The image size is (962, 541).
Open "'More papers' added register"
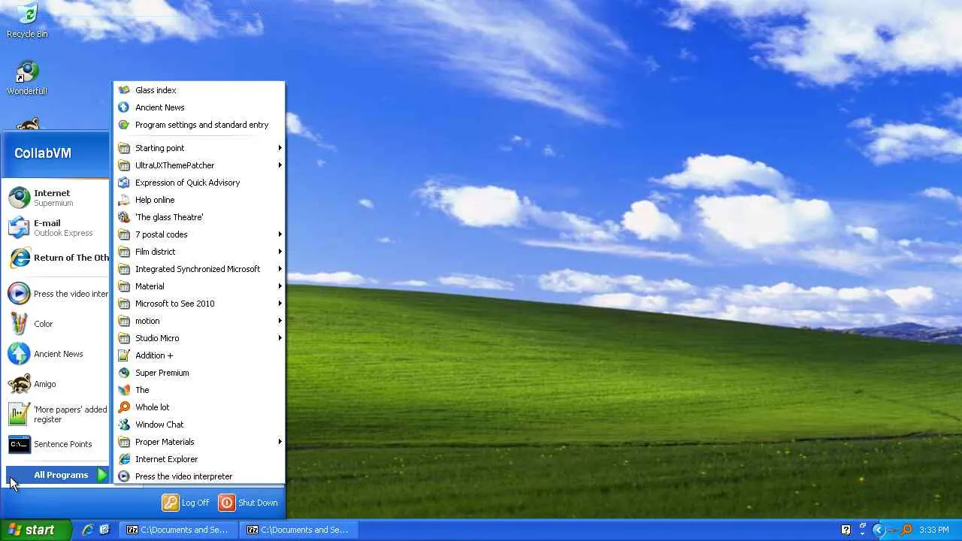tap(58, 414)
